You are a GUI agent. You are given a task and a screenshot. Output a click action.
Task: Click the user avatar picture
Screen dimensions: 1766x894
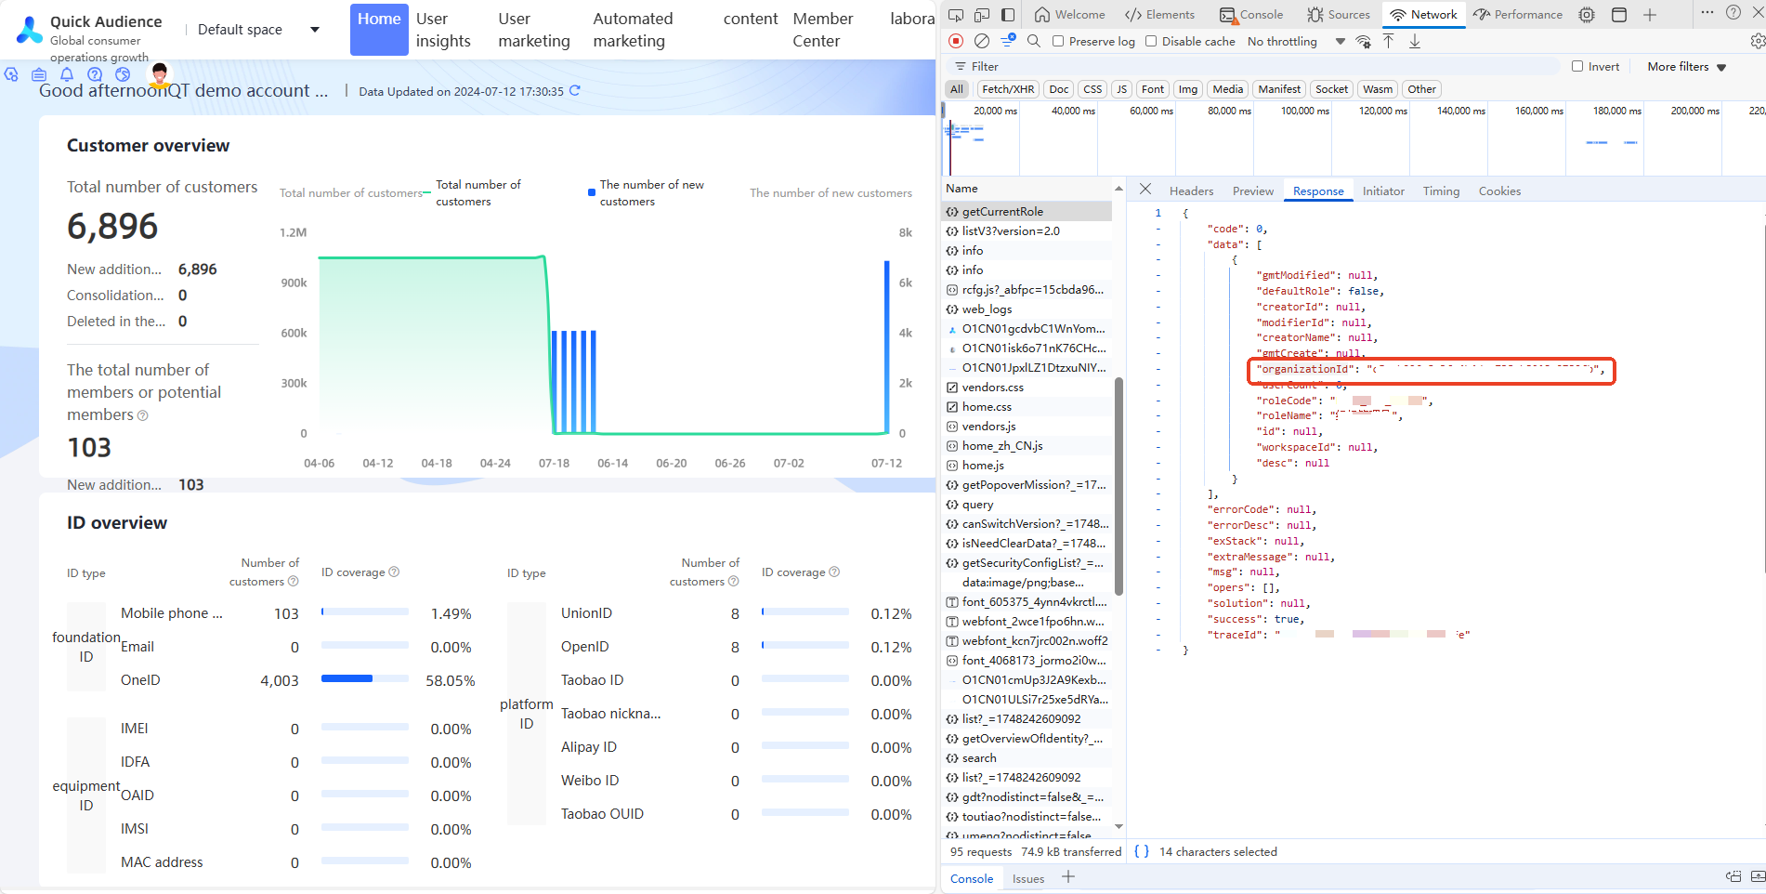pos(160,74)
